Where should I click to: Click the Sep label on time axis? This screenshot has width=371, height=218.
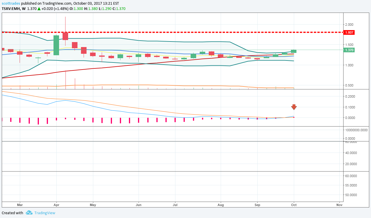pos(257,205)
